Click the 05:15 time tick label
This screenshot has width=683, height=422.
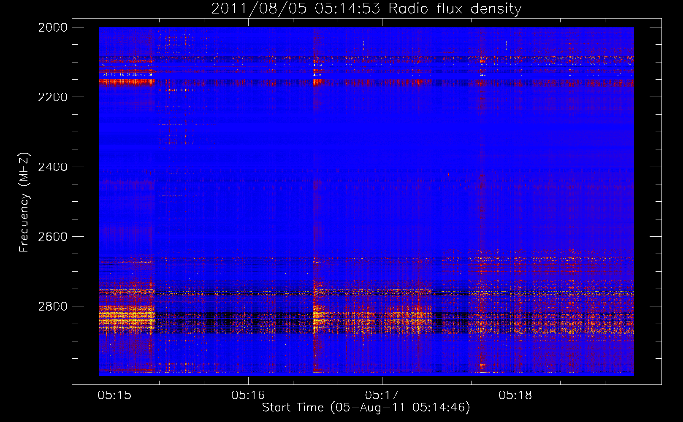coord(114,395)
